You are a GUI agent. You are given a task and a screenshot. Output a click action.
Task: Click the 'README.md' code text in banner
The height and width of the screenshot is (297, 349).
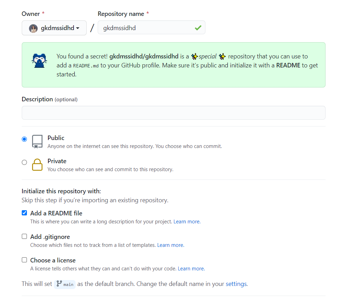coord(86,66)
